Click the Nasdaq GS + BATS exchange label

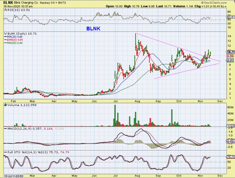(x=53, y=3)
